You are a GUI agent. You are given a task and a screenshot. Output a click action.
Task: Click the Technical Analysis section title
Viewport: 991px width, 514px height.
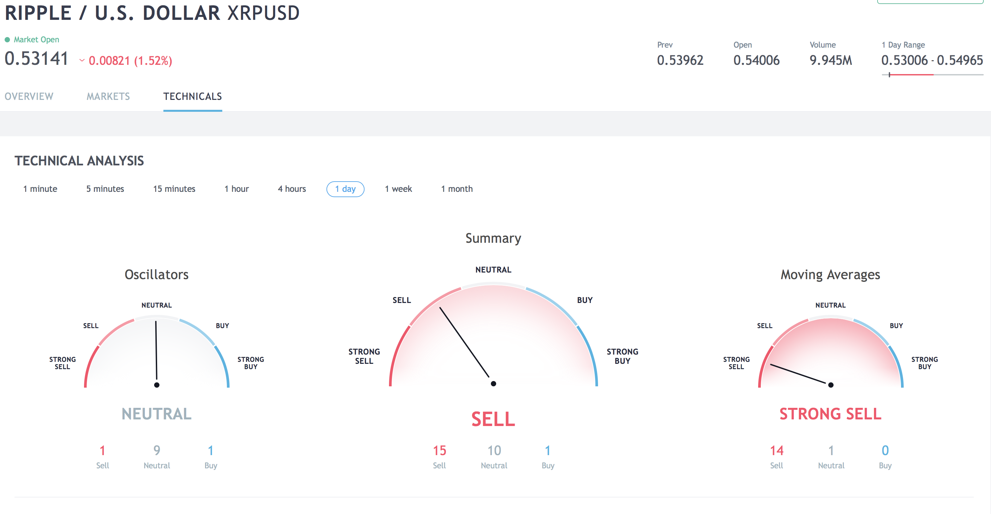[79, 161]
